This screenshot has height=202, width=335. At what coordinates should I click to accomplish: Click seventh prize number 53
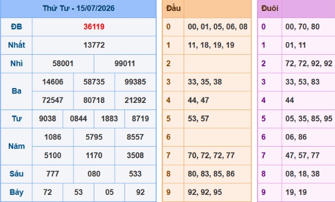pos(78,192)
